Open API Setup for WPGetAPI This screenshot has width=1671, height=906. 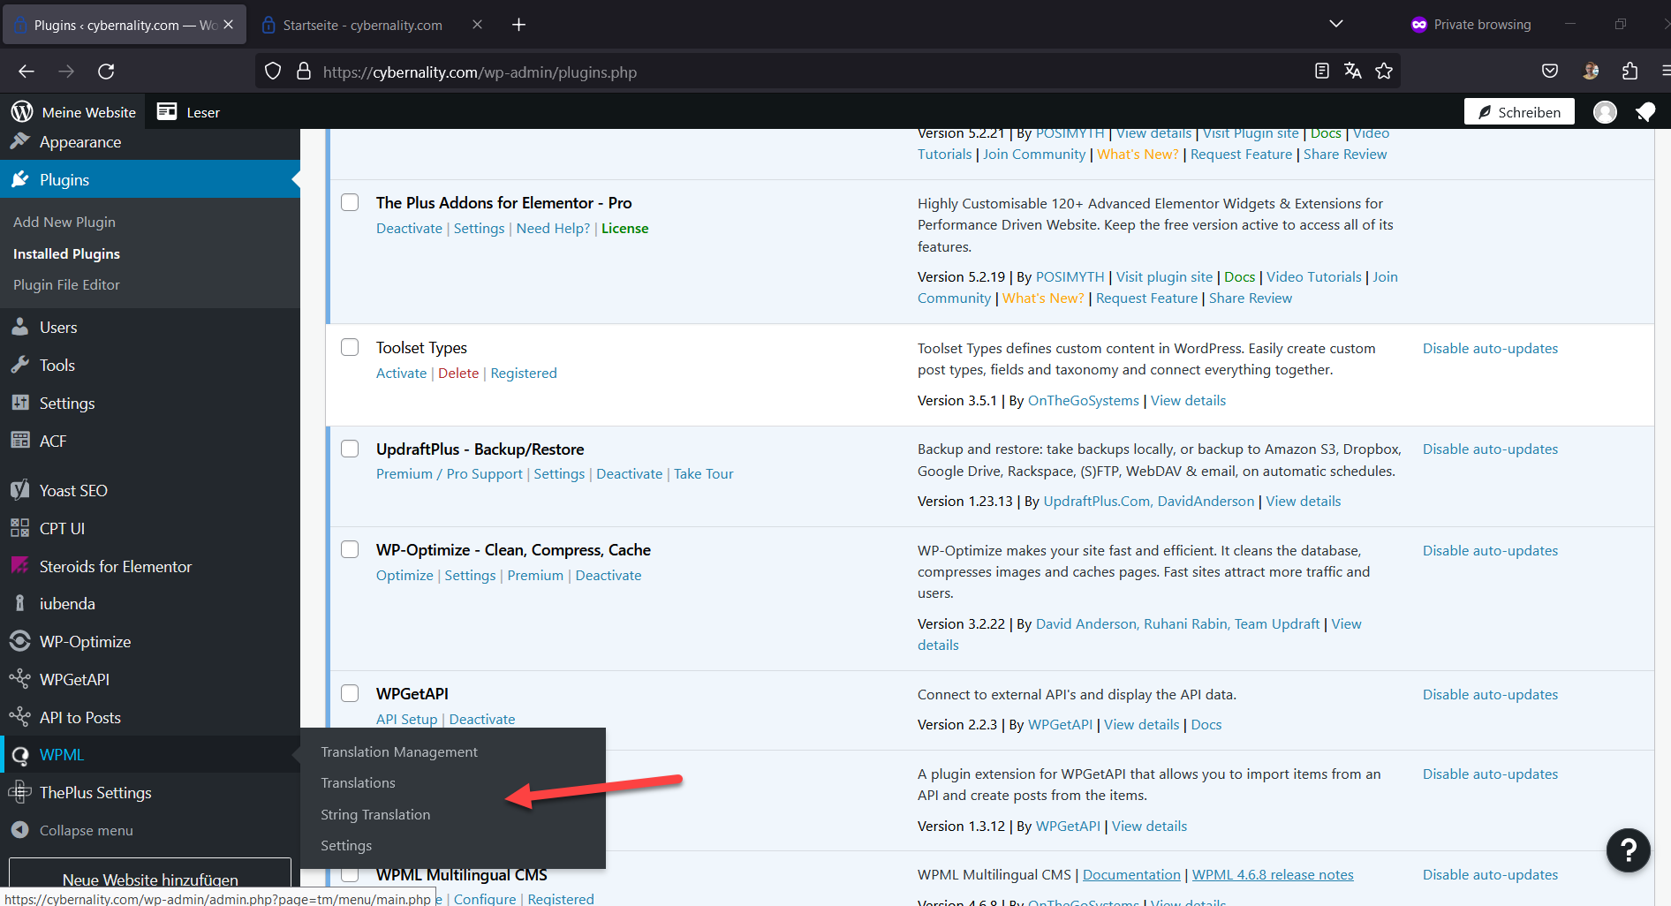pyautogui.click(x=406, y=720)
